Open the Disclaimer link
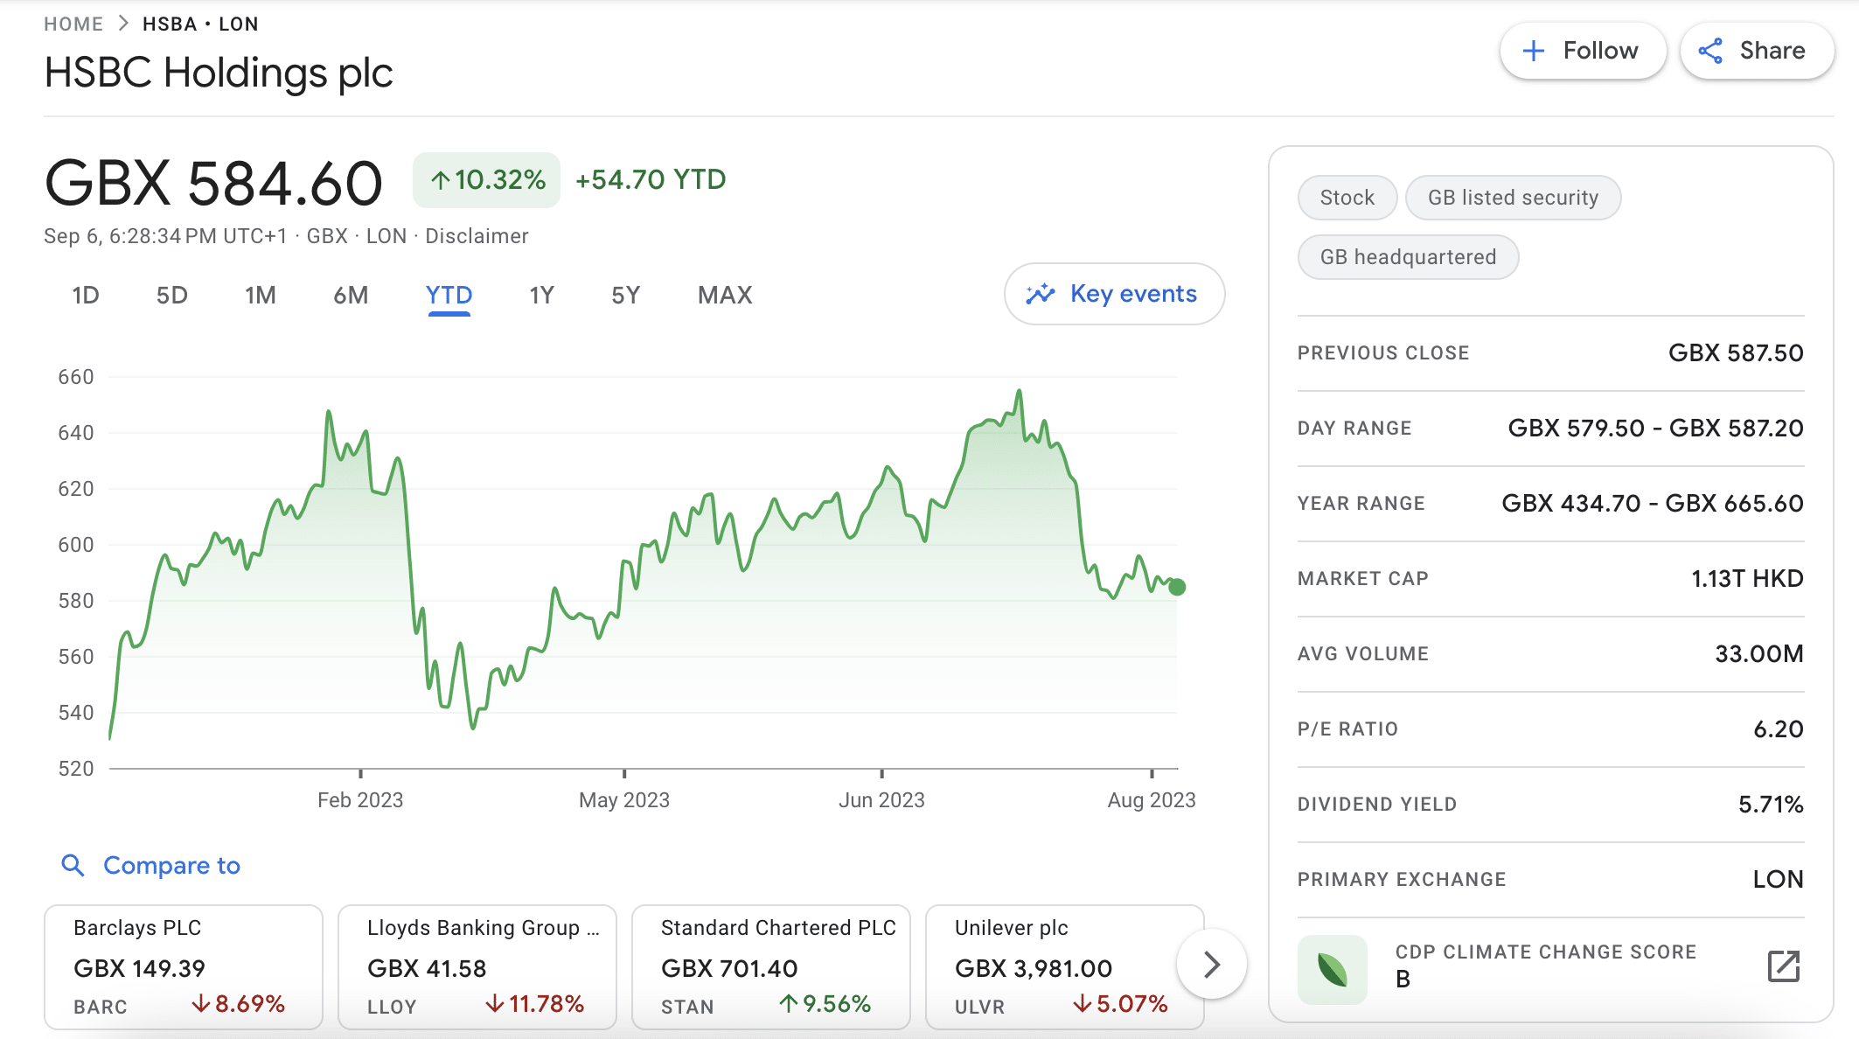 click(477, 236)
